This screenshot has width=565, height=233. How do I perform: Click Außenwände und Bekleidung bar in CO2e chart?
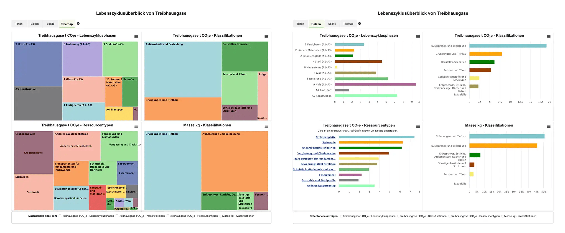tap(508, 46)
